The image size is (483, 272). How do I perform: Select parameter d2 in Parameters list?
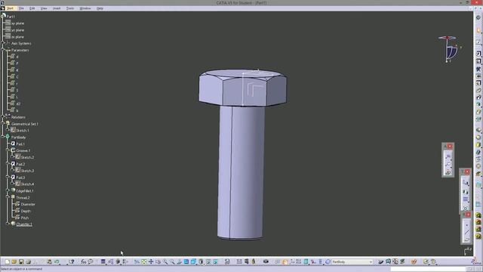[x=18, y=104]
